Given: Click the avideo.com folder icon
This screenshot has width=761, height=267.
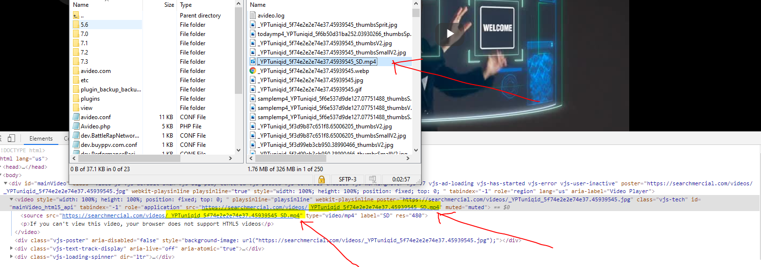Looking at the screenshot, I should point(76,71).
